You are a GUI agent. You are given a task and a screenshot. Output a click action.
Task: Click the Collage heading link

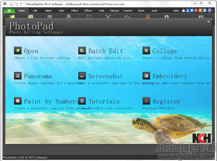(165, 51)
